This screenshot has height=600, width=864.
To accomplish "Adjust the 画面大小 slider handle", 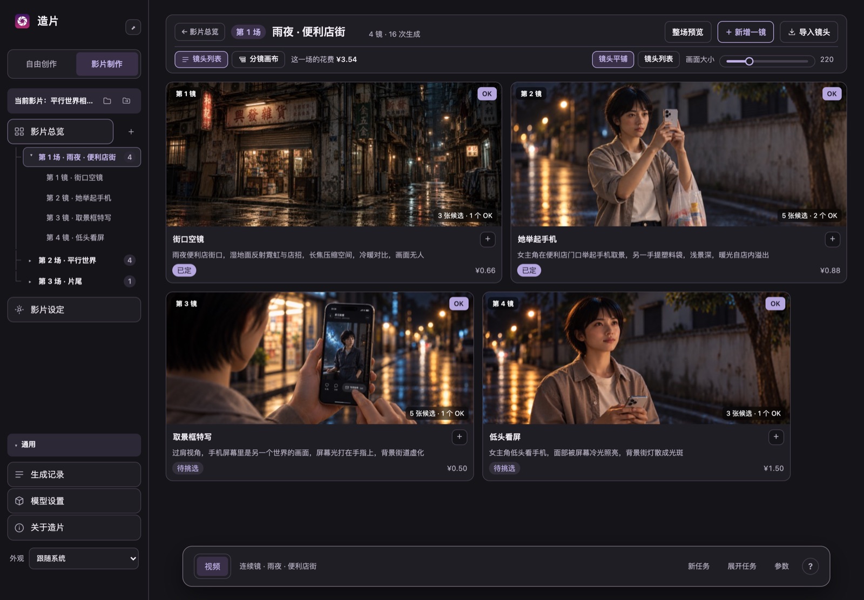I will (x=749, y=61).
